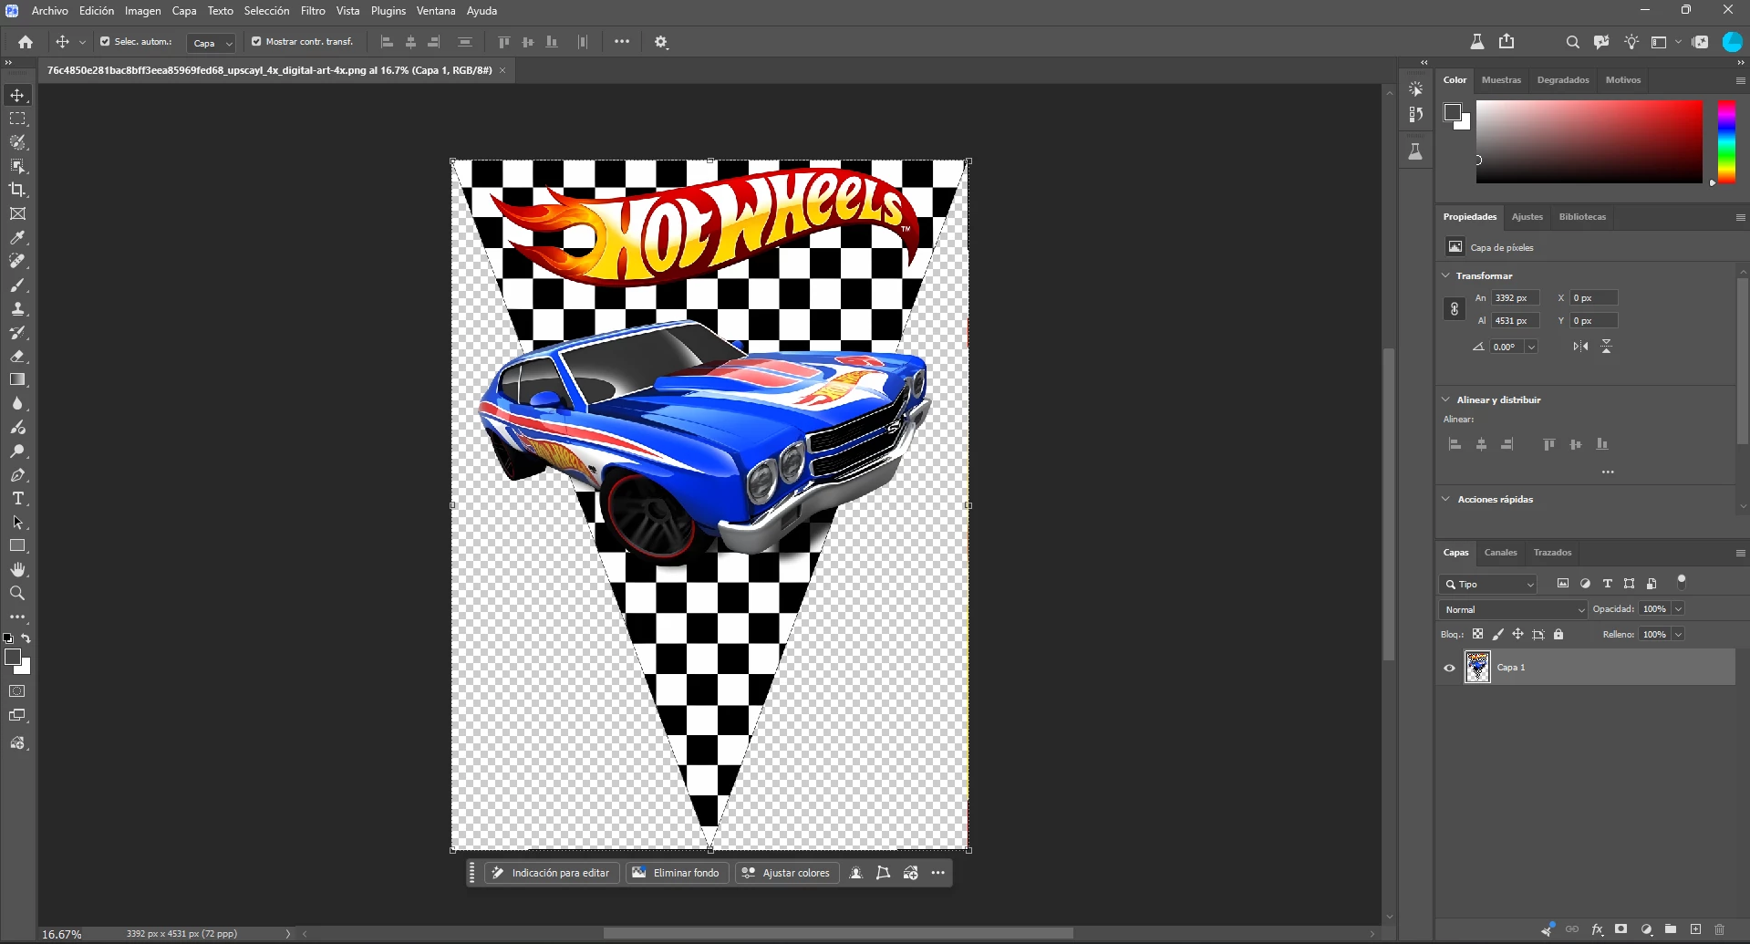The image size is (1750, 944).
Task: Select the Frame tool
Action: [17, 213]
